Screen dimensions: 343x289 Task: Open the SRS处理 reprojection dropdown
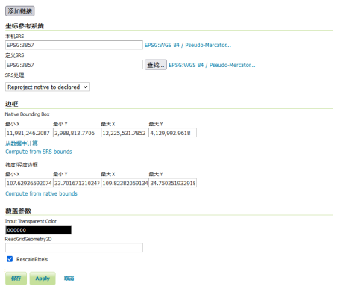(48, 87)
